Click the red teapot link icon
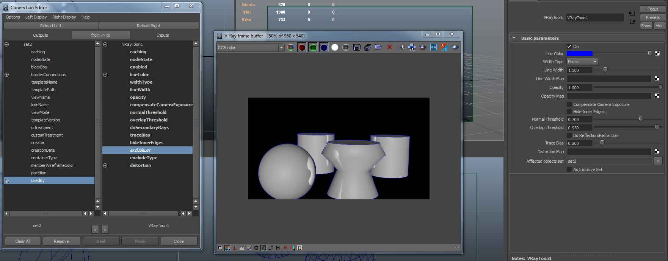The width and height of the screenshot is (668, 261). click(x=423, y=47)
